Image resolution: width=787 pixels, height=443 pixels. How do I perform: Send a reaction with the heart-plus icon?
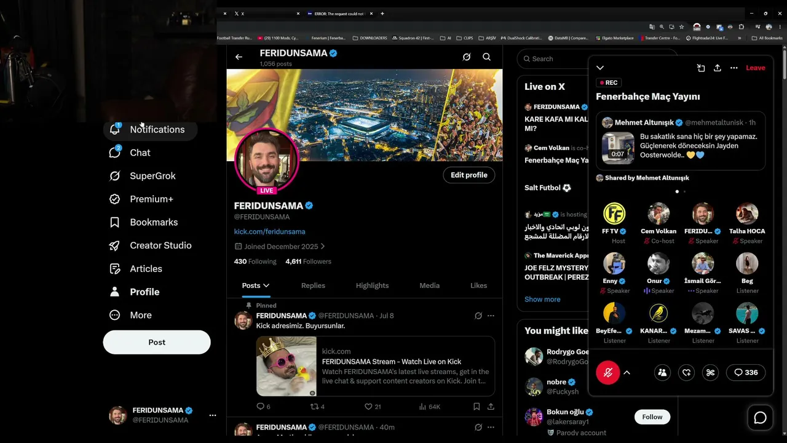point(686,372)
